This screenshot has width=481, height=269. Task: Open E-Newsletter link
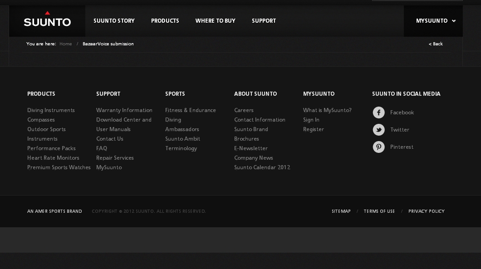(x=251, y=148)
